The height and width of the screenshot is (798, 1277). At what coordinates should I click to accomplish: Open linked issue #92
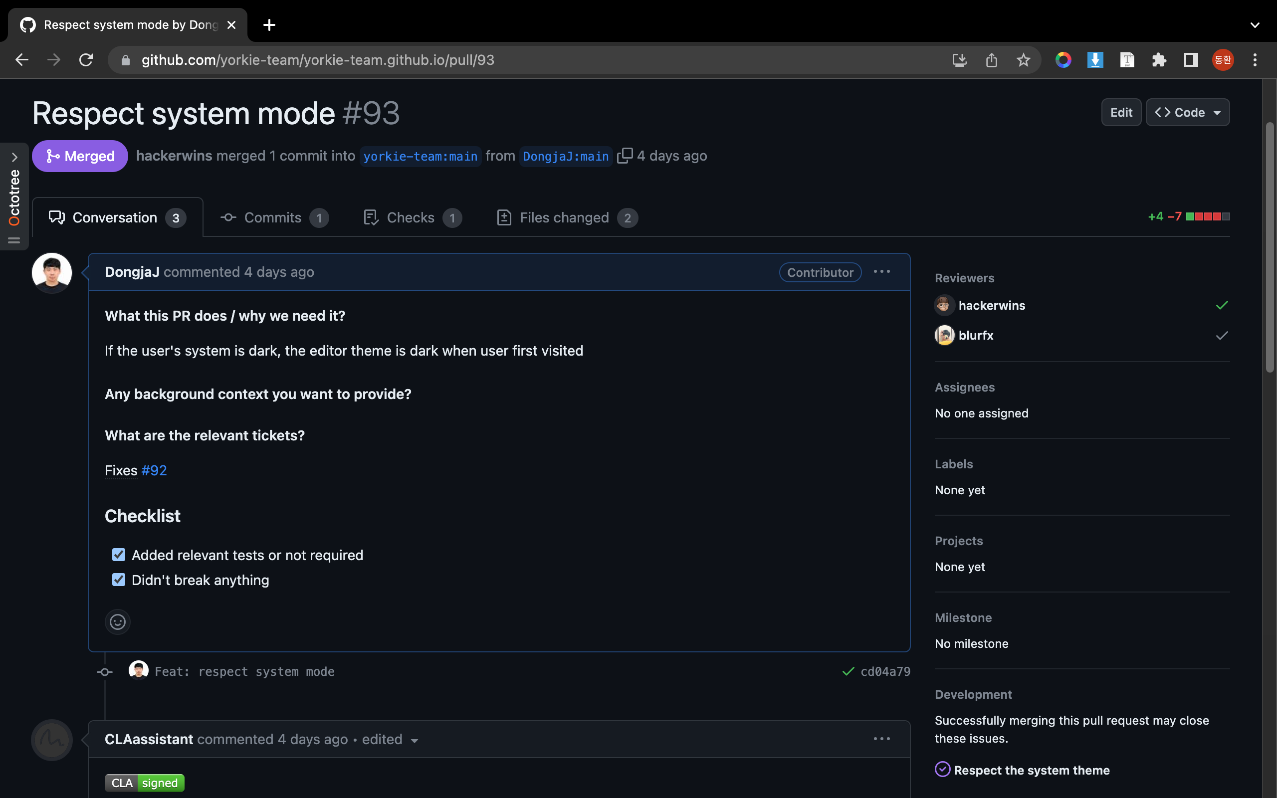[154, 470]
